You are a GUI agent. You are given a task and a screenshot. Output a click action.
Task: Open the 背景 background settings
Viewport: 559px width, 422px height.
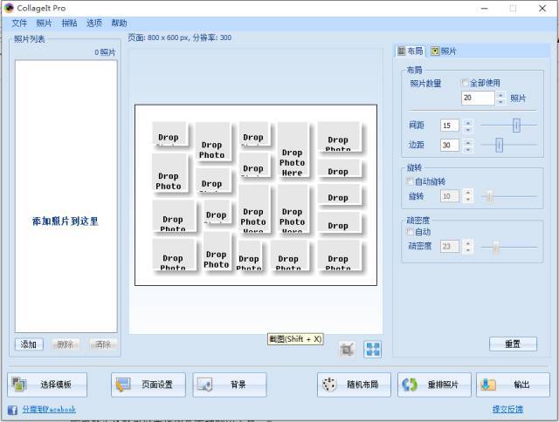[x=230, y=385]
